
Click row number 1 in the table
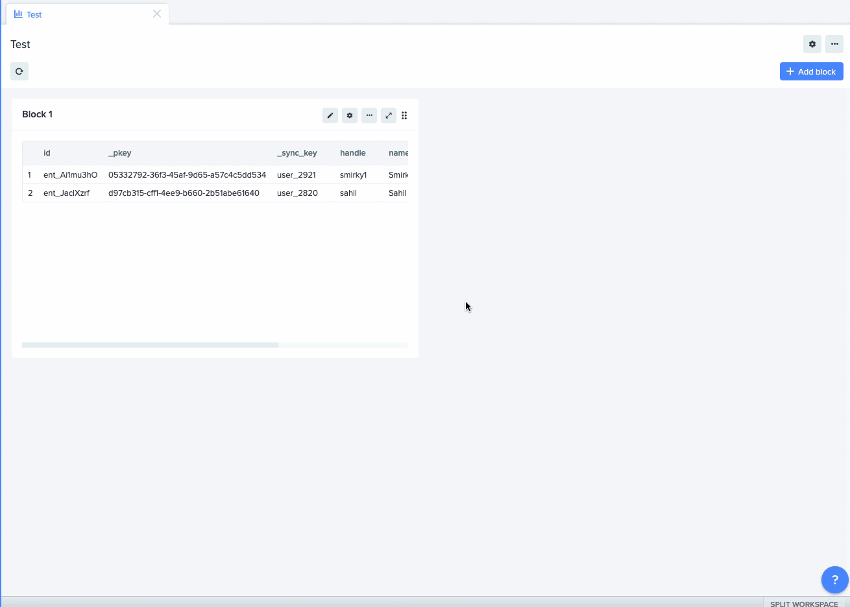[29, 175]
